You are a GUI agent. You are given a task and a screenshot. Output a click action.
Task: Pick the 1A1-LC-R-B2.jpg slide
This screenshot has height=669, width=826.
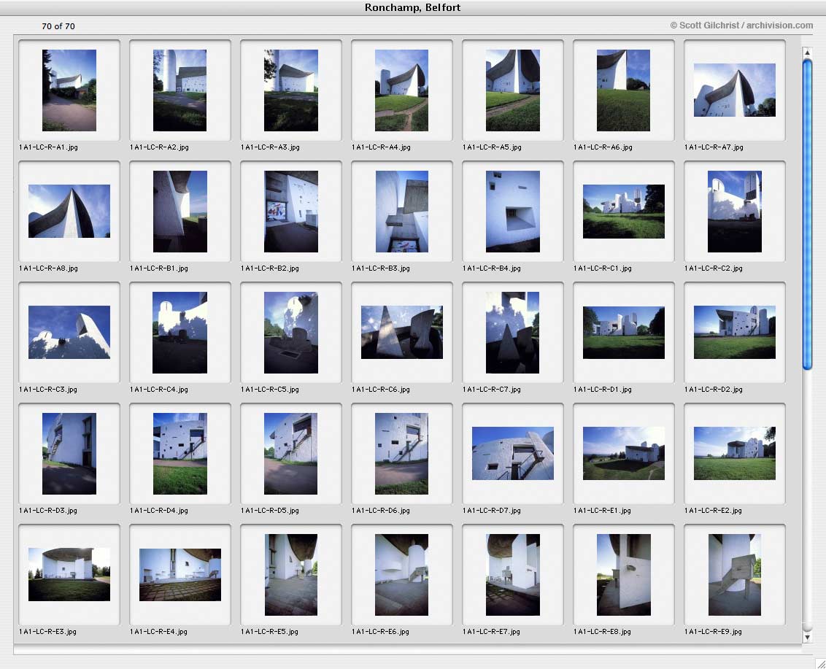pyautogui.click(x=291, y=212)
